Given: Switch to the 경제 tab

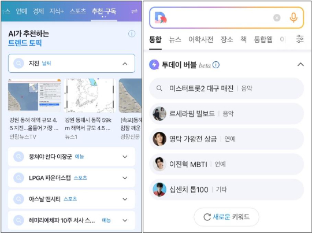Looking at the screenshot, I should [x=38, y=11].
